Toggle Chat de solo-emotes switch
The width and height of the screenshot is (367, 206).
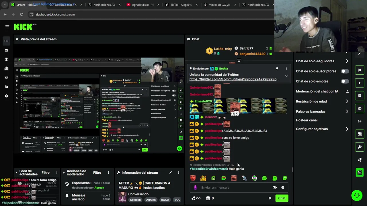pyautogui.click(x=345, y=81)
